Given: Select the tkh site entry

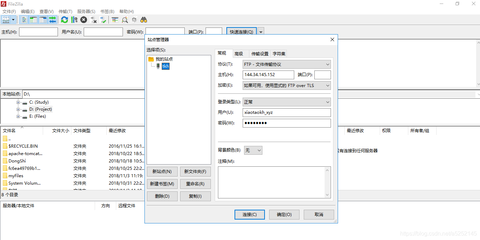Looking at the screenshot, I should 166,66.
